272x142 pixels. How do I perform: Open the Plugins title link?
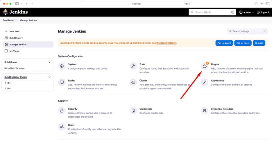coord(215,64)
